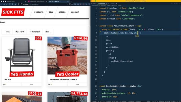The image size is (181, 102).
Task: Open the Account nav link
Action: pyautogui.click(x=75, y=12)
